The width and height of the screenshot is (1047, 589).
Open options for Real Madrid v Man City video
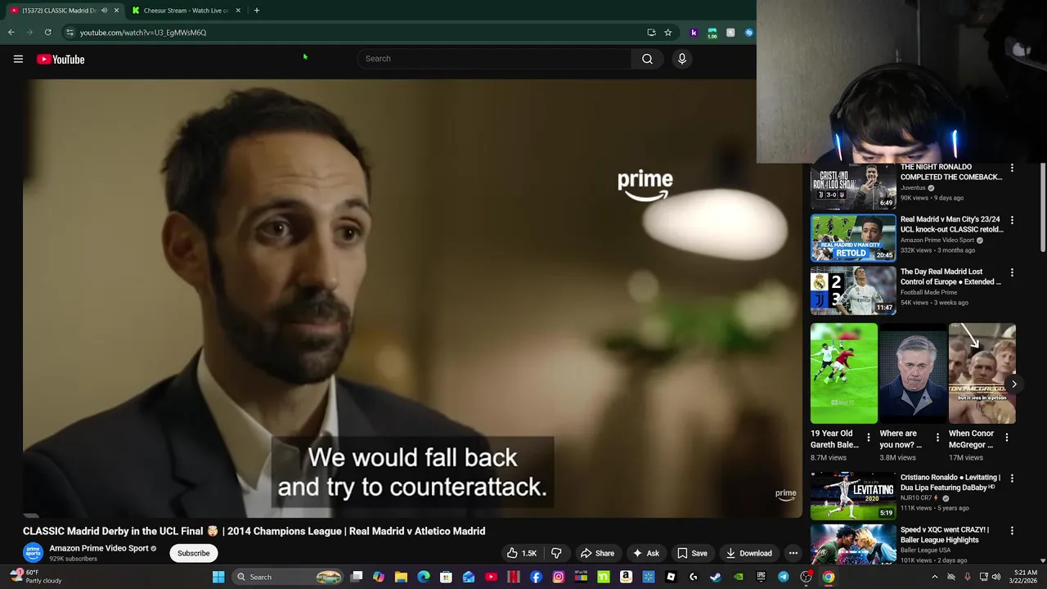tap(1012, 220)
